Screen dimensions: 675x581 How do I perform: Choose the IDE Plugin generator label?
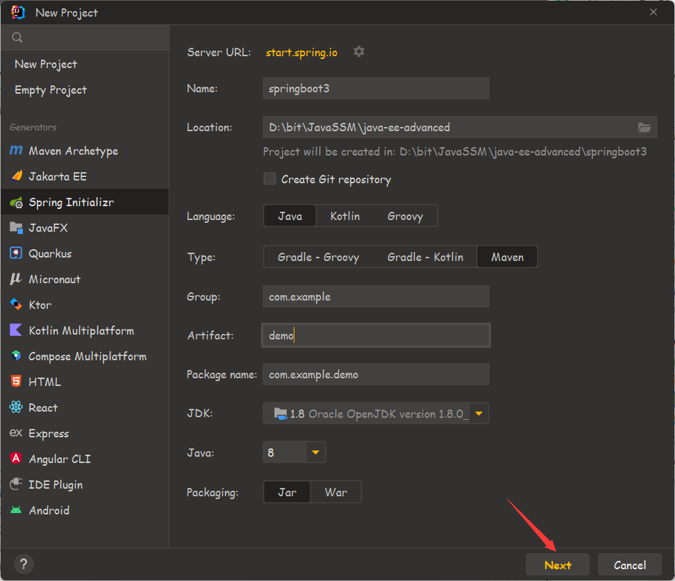pos(56,485)
